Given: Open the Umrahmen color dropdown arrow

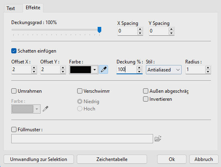Looking at the screenshot, I should (37, 109).
